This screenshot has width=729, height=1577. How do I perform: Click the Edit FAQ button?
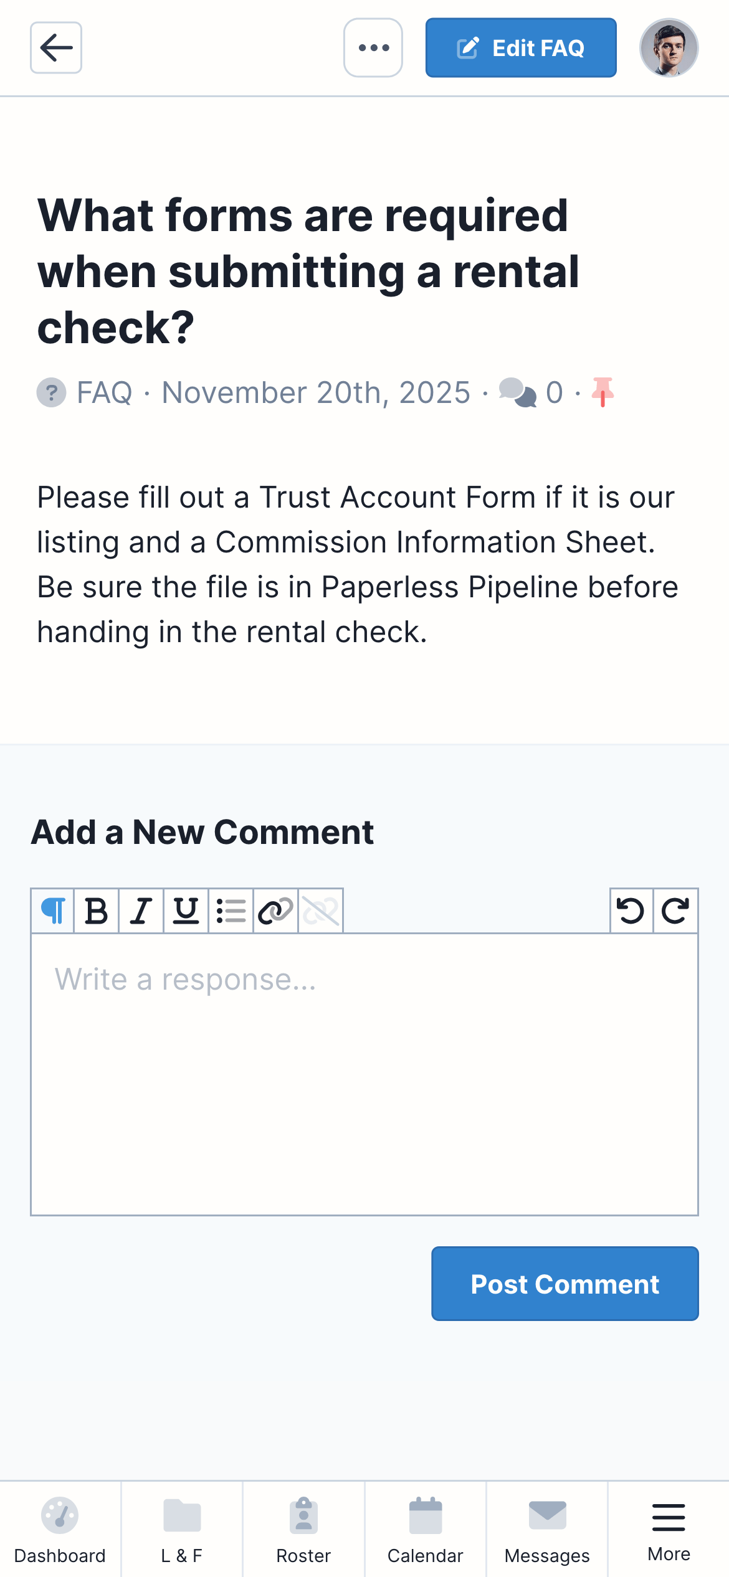click(x=521, y=48)
